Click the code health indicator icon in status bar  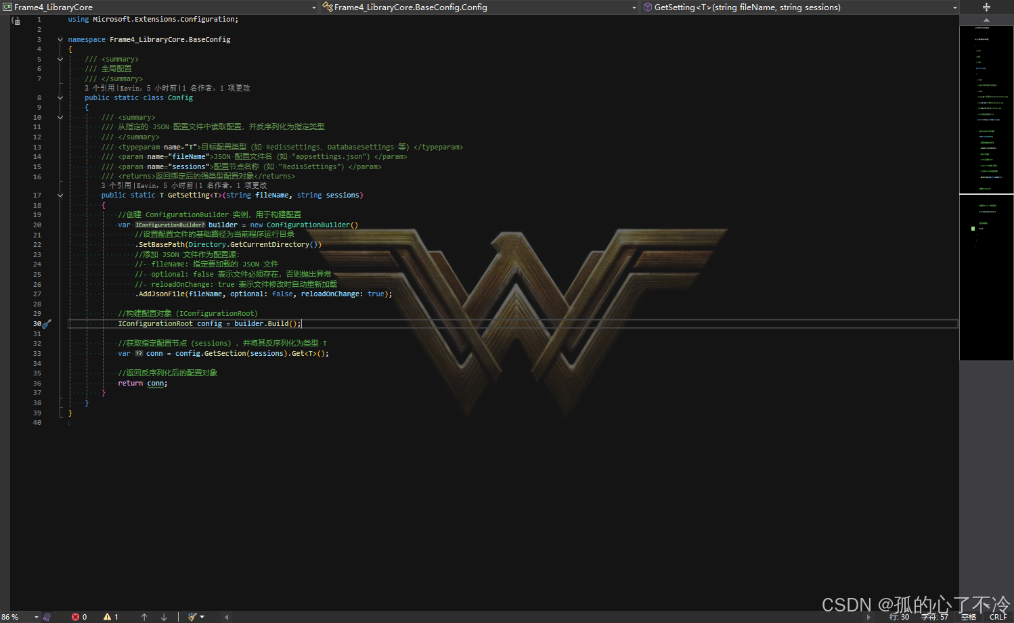pyautogui.click(x=47, y=617)
